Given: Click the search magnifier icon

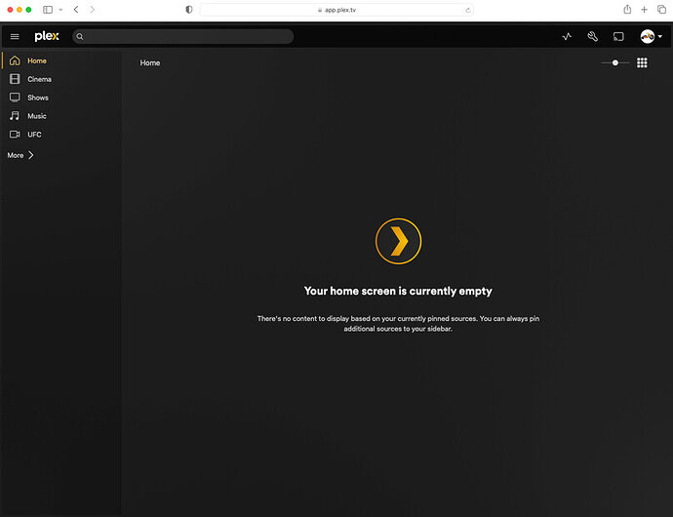Looking at the screenshot, I should [x=80, y=36].
